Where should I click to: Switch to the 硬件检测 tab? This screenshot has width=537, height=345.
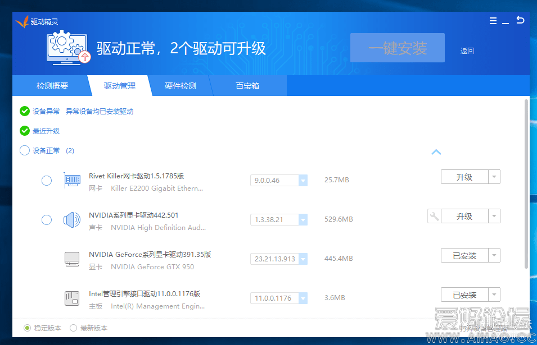pyautogui.click(x=180, y=86)
